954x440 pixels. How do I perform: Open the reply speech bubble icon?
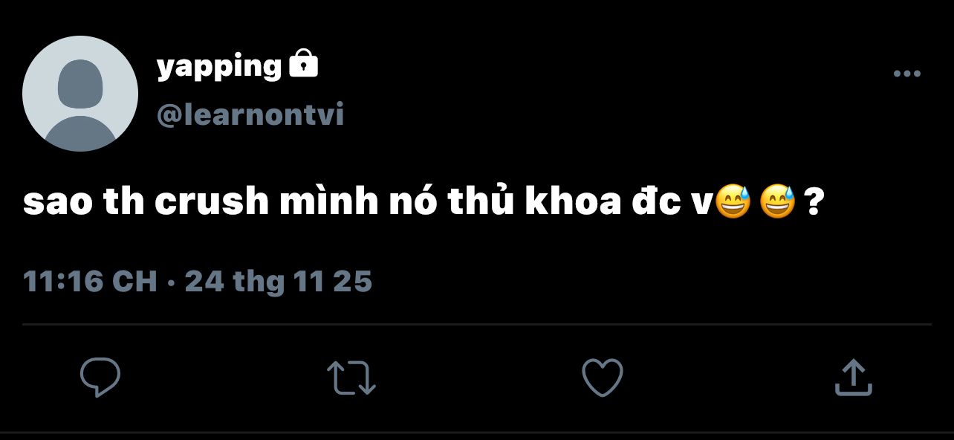pyautogui.click(x=100, y=378)
